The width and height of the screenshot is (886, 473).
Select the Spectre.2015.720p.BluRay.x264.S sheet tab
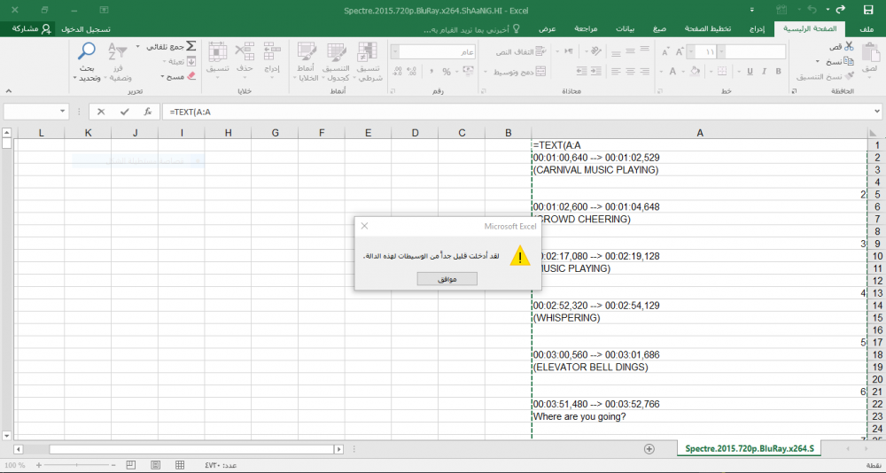tap(750, 449)
